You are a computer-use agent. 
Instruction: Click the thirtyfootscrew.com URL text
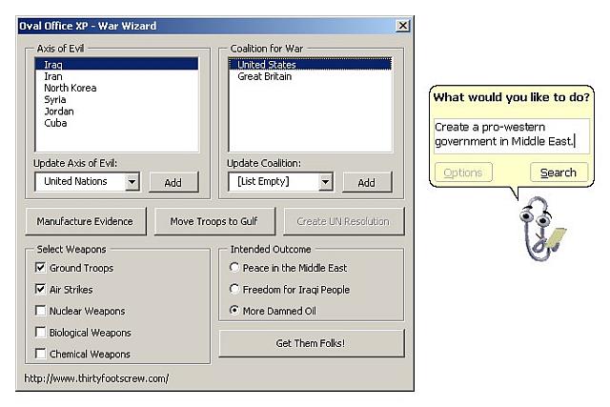pyautogui.click(x=96, y=378)
